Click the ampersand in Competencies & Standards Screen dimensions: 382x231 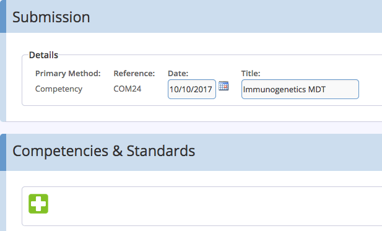(118, 151)
